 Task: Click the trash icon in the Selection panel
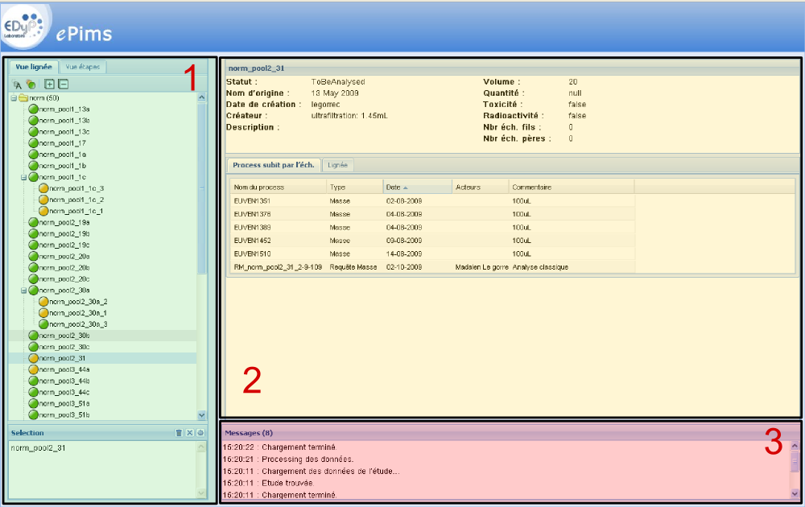(x=179, y=433)
